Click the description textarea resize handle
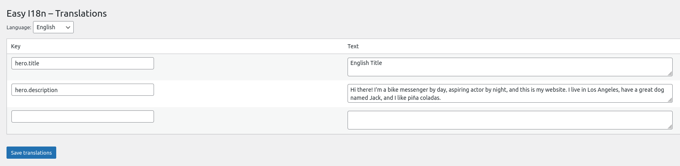The height and width of the screenshot is (166, 680). (670, 100)
